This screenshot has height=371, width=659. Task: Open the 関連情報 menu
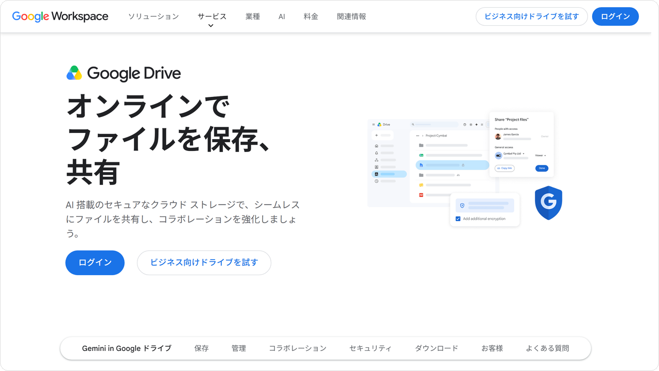(352, 16)
